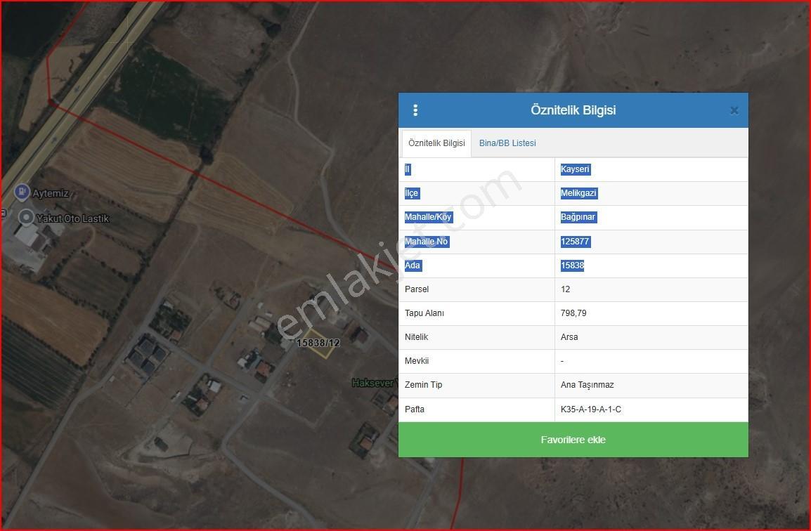811x531 pixels.
Task: Click the Melikgazi district value
Action: click(578, 193)
